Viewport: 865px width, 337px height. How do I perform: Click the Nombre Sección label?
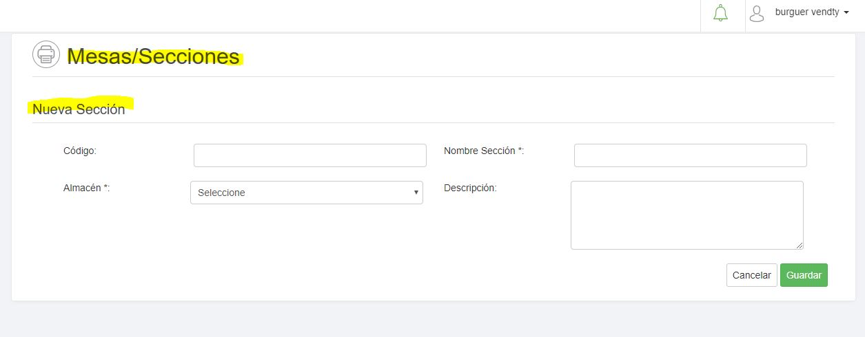click(483, 150)
